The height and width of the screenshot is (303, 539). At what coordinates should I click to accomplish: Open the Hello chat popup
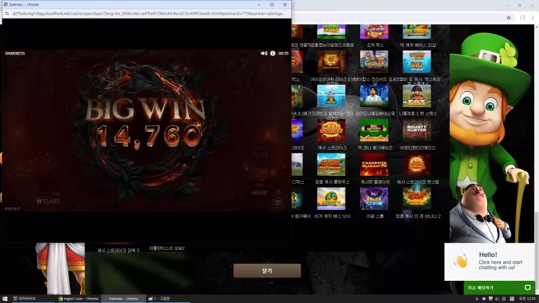tap(489, 262)
